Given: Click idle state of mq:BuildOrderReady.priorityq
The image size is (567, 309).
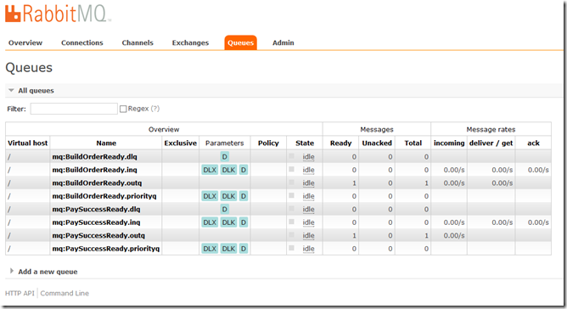Looking at the screenshot, I should tap(308, 196).
